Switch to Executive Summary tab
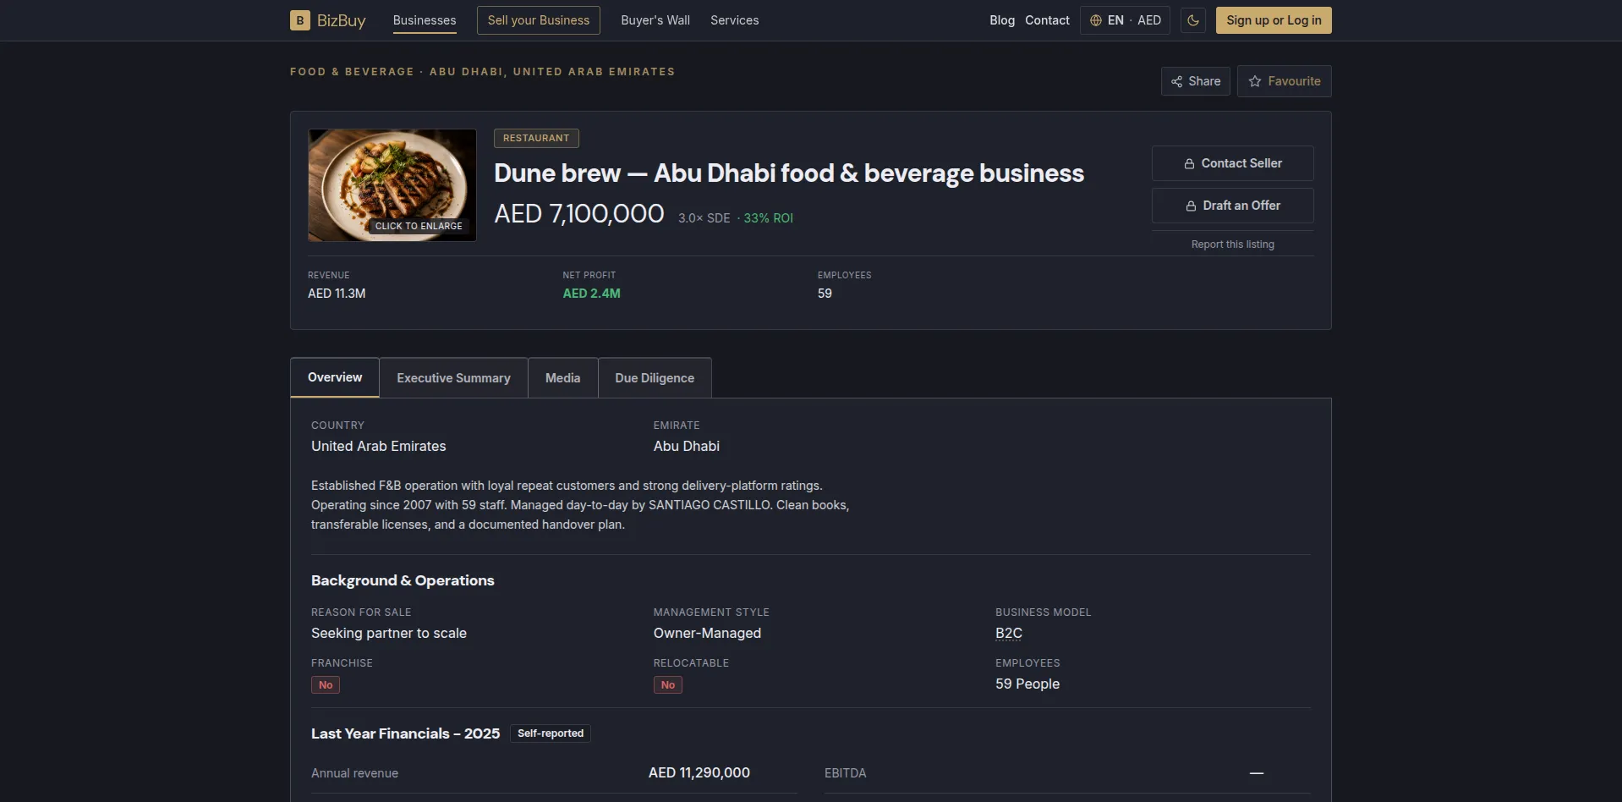Screen dimensions: 1622x802 [453, 378]
